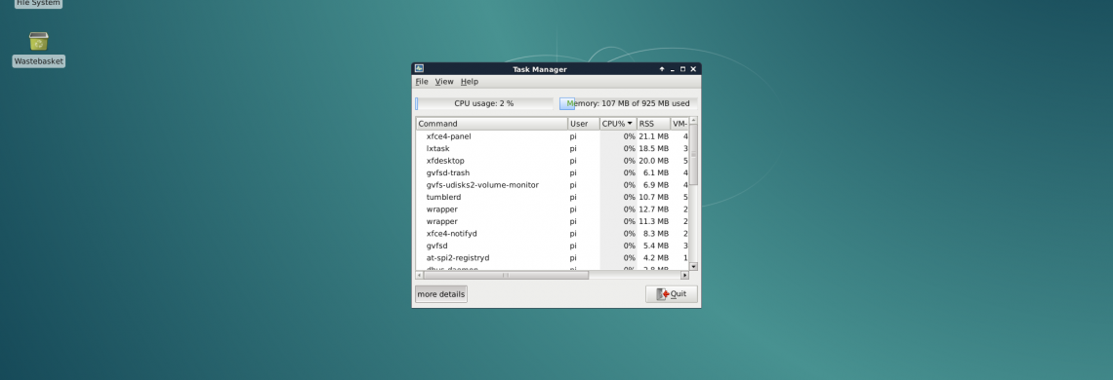1113x380 pixels.
Task: Click the Task Manager title bar text
Action: point(540,69)
